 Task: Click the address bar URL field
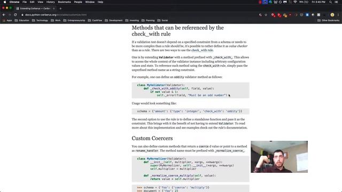click(x=139, y=15)
